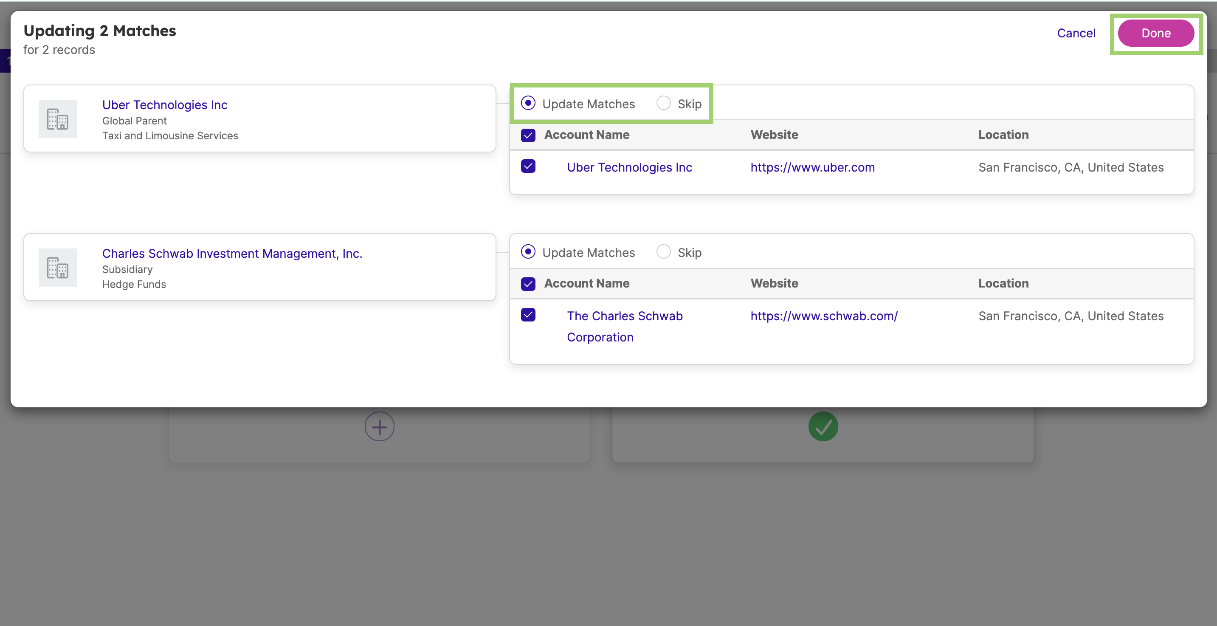Uncheck The Charles Schwab Corporation row
The height and width of the screenshot is (626, 1217).
pos(528,315)
